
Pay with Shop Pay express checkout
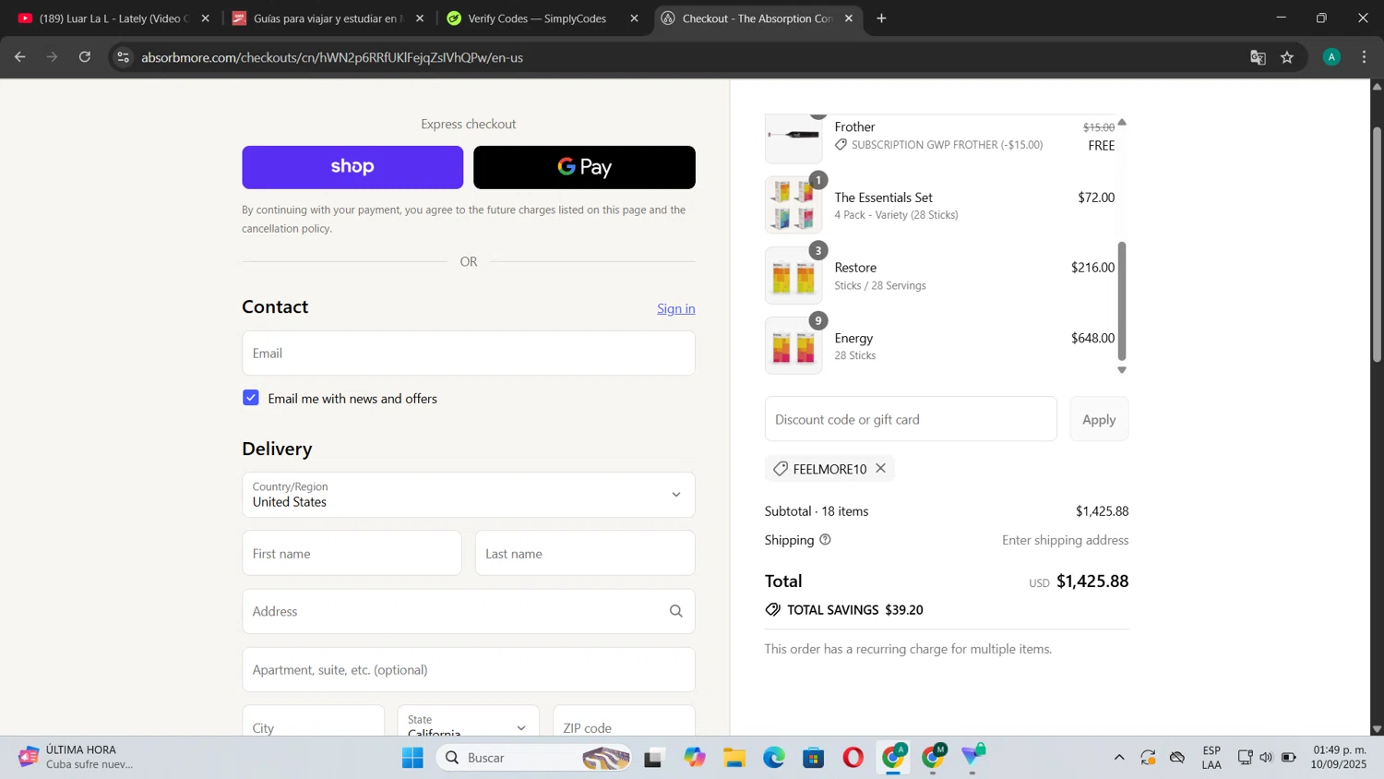coord(352,167)
